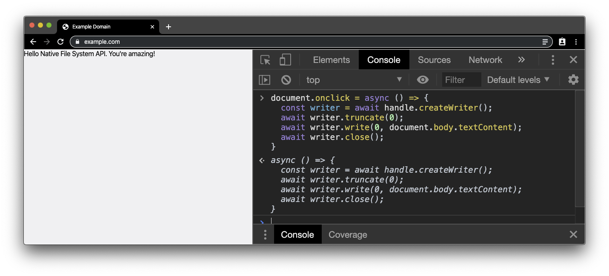Activate the inspect element picker icon
The height and width of the screenshot is (276, 609).
pos(266,60)
